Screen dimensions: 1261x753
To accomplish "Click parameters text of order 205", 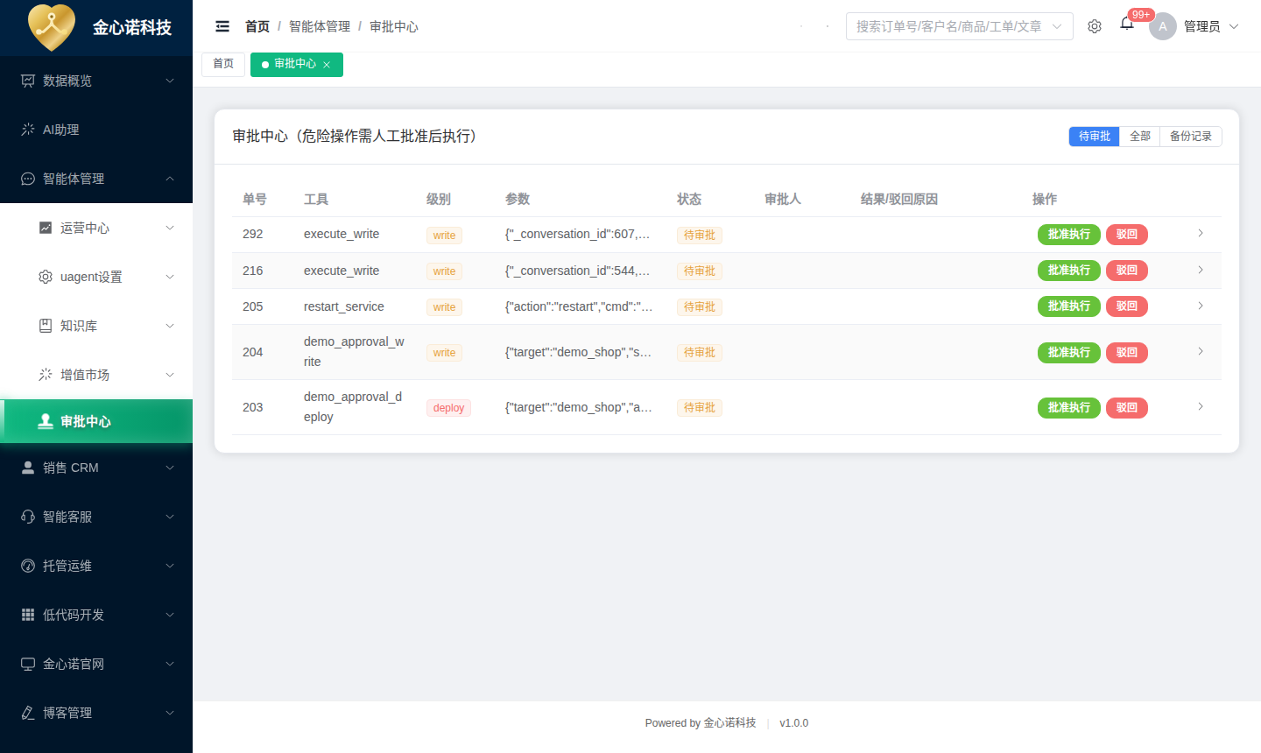I will (x=579, y=306).
